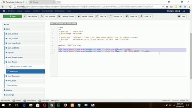Close the Templates: Customise tab
The image size is (192, 108).
26,2
